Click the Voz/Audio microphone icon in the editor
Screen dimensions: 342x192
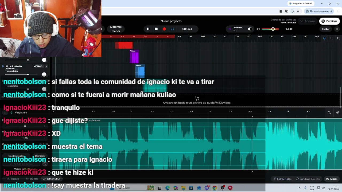pyautogui.click(x=11, y=113)
